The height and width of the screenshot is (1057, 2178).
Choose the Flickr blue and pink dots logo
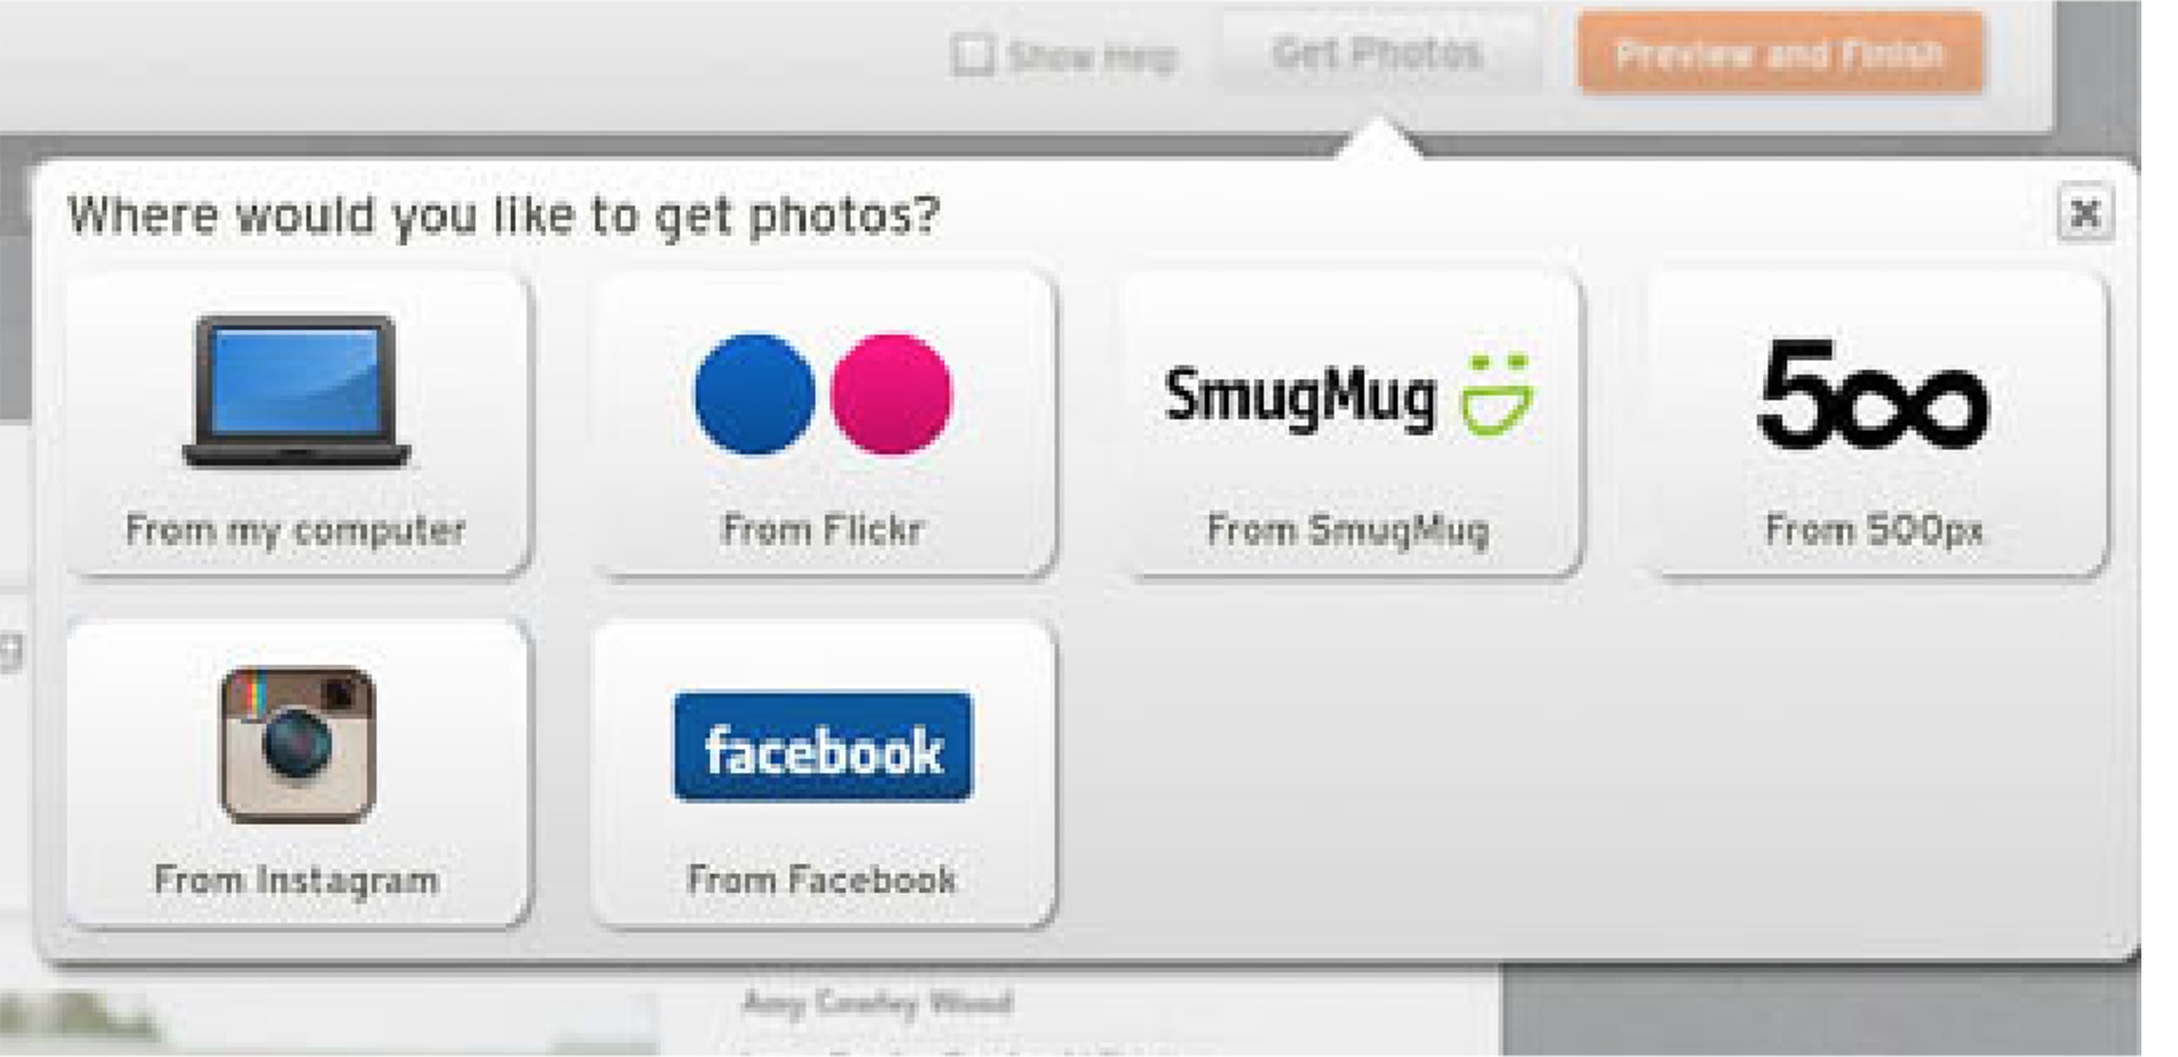click(x=823, y=394)
